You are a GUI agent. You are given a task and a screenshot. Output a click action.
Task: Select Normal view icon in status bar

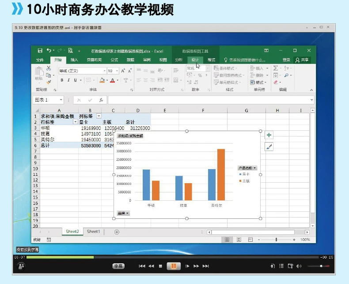tap(227, 240)
